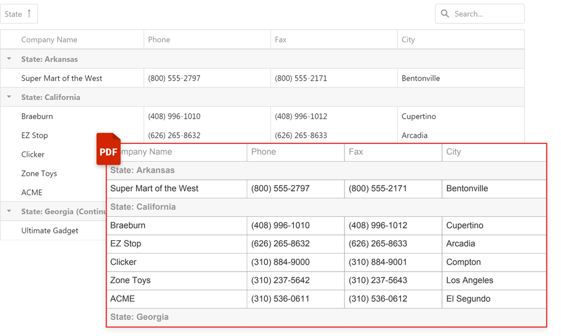Click inside the Search input field
The height and width of the screenshot is (336, 561).
pos(482,13)
